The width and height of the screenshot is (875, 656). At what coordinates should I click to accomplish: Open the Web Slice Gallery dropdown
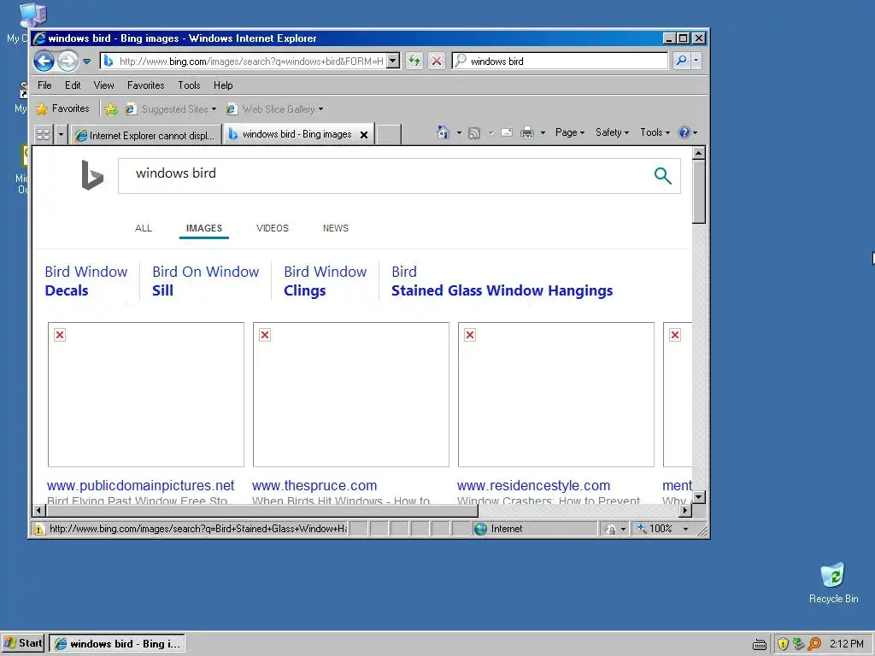click(274, 109)
